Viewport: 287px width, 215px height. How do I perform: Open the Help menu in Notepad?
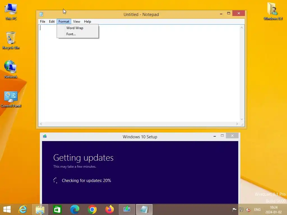pyautogui.click(x=87, y=22)
